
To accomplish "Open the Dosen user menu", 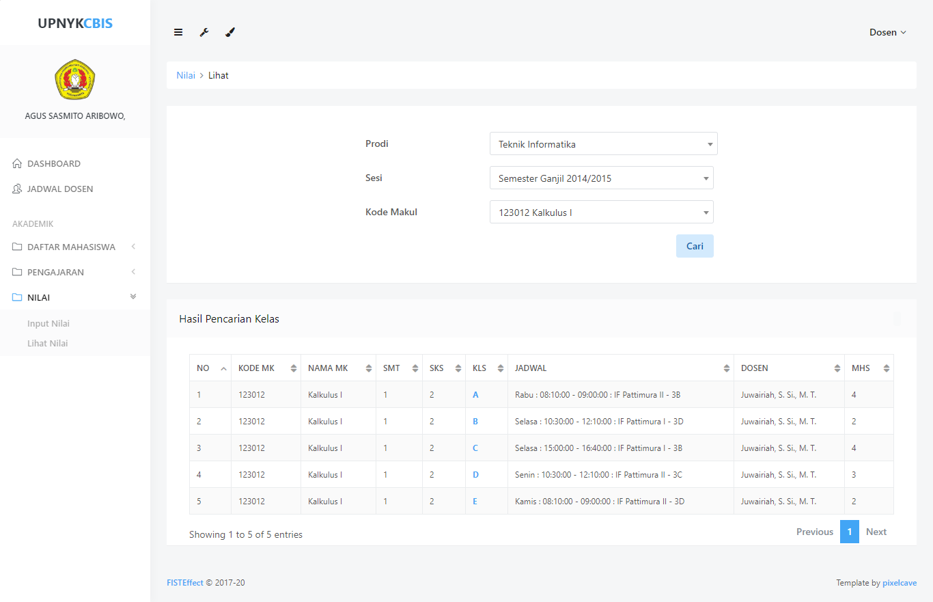I will click(x=887, y=32).
